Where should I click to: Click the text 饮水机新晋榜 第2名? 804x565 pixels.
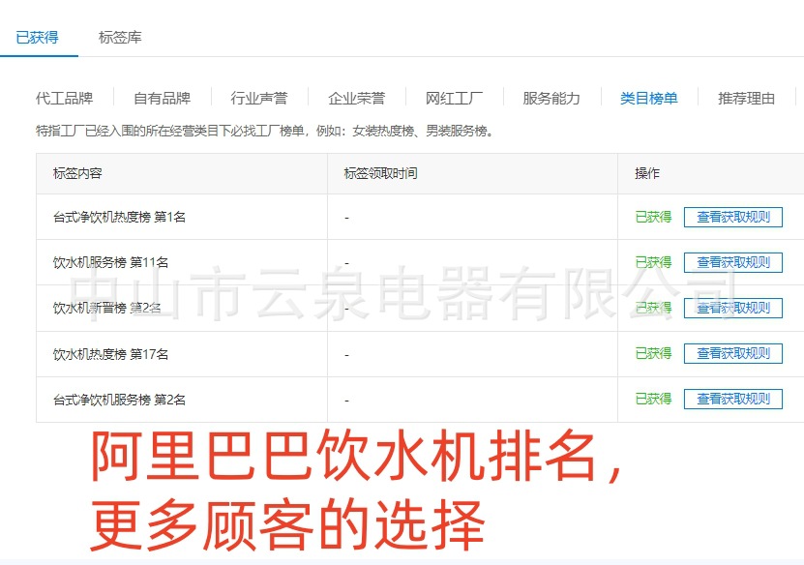coord(107,308)
